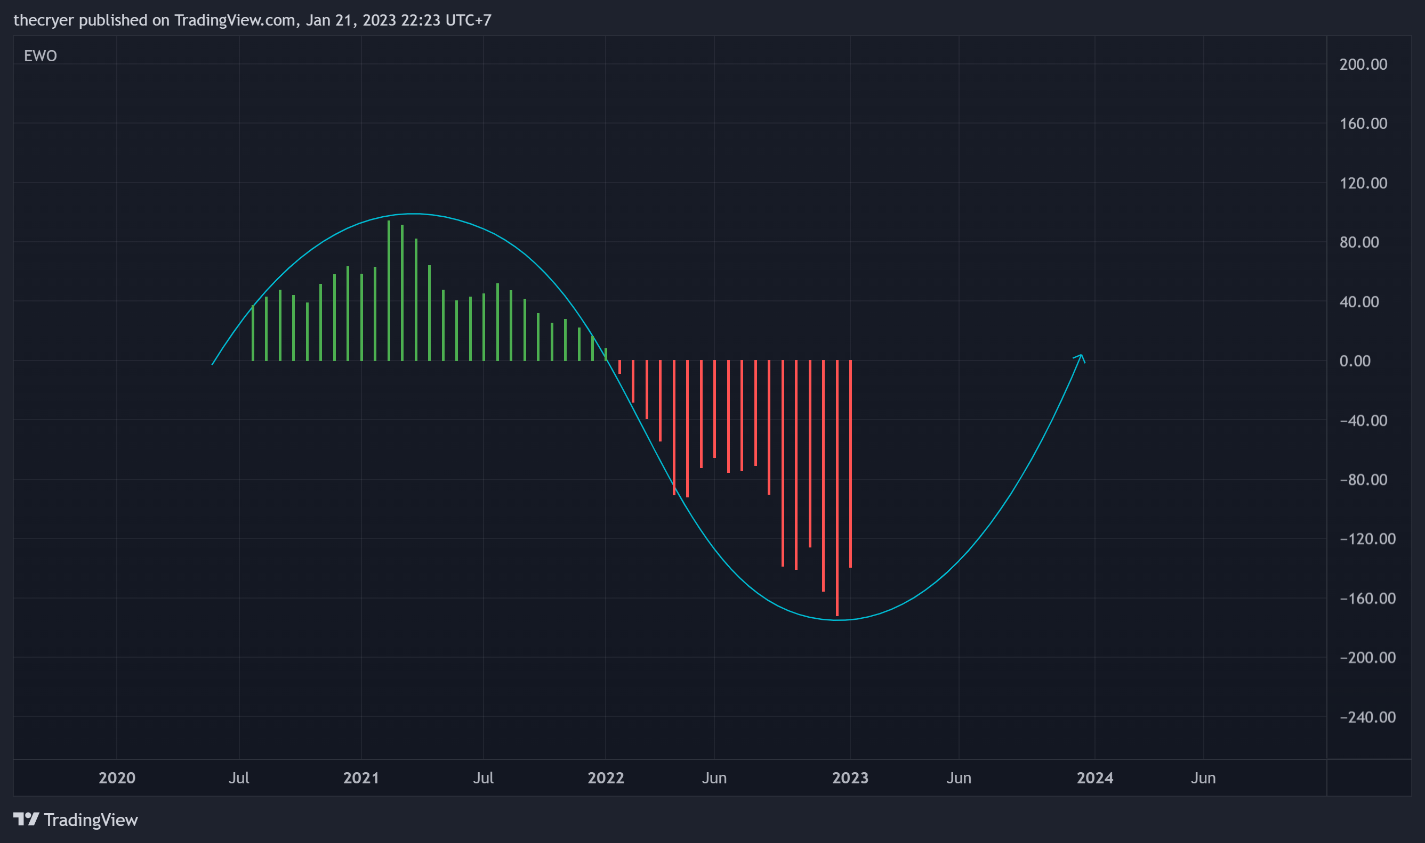Viewport: 1425px width, 843px height.
Task: Click the TradingView brand text
Action: [91, 820]
